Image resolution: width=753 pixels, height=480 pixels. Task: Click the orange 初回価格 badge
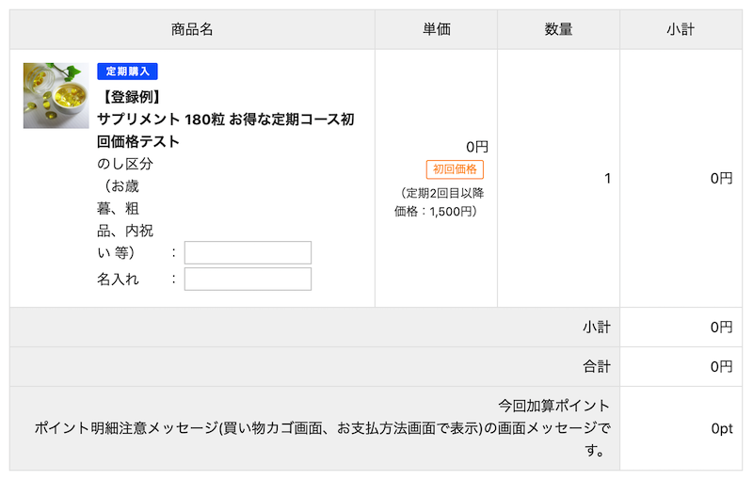[x=455, y=169]
